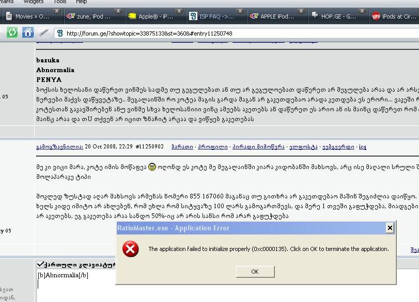Close the zune, iPod tab

tap(118, 11)
